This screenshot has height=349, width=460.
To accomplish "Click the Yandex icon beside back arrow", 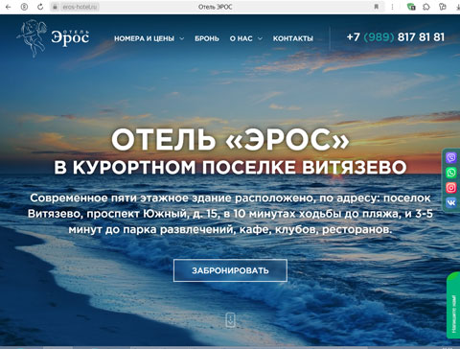I will pyautogui.click(x=24, y=7).
